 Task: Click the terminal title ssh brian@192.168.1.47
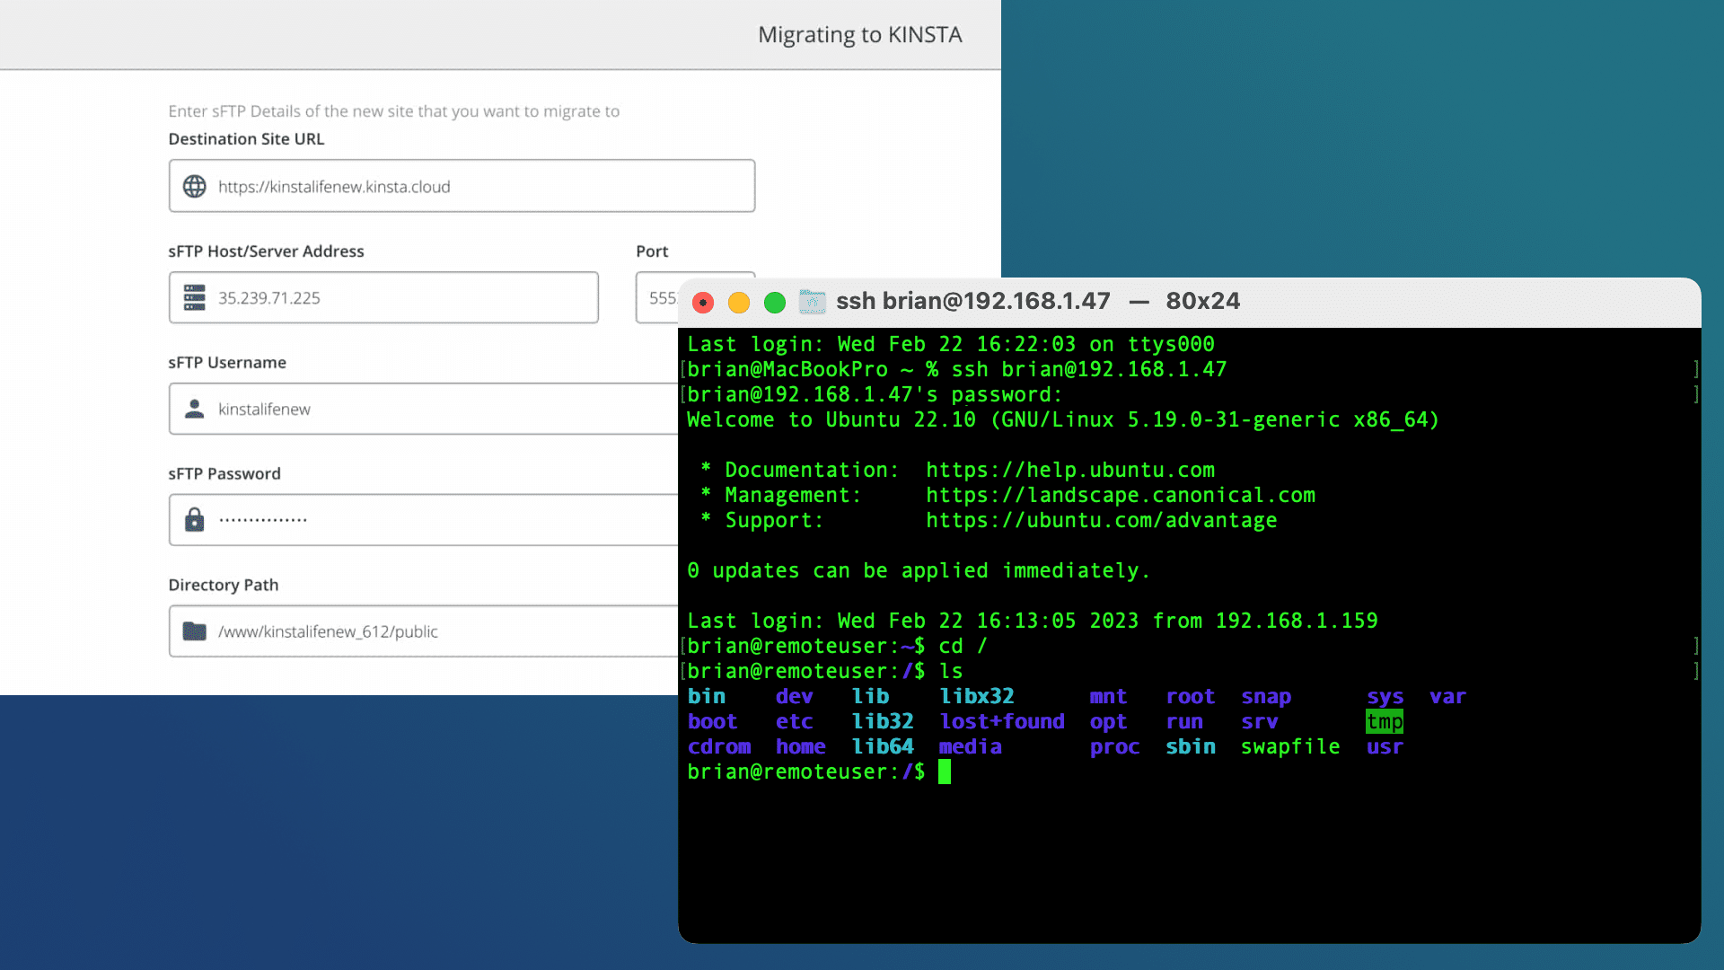[972, 301]
